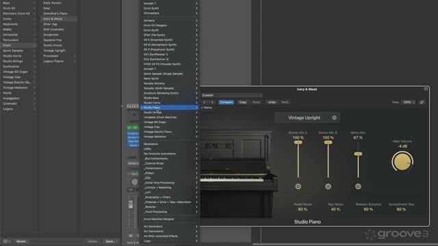Open the Custom preset dropdown
438x246 pixels.
click(x=232, y=96)
